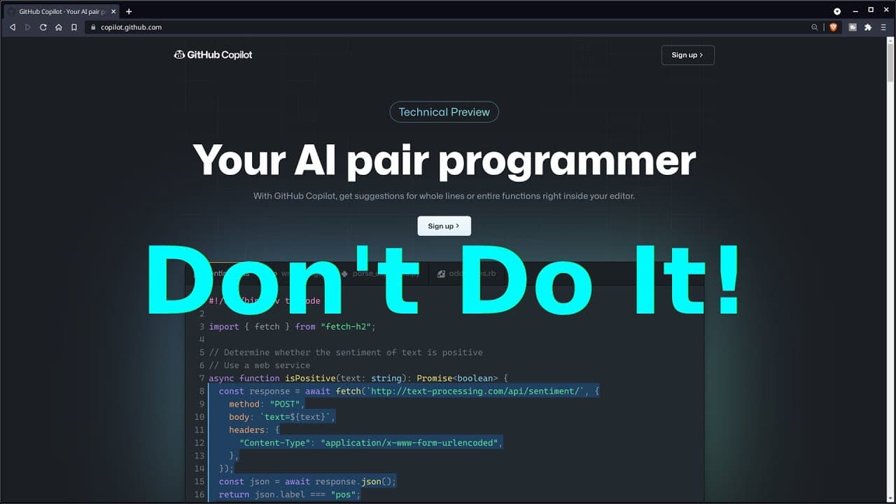Click the "Determine whether the sentiment" comment
Image resolution: width=896 pixels, height=504 pixels.
(346, 353)
